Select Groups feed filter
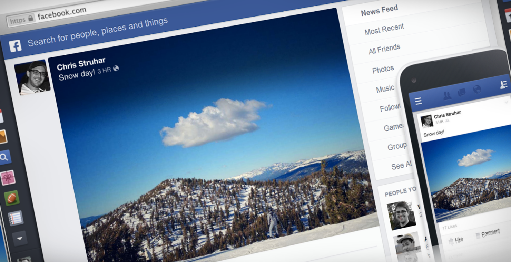The height and width of the screenshot is (262, 511). tap(397, 147)
